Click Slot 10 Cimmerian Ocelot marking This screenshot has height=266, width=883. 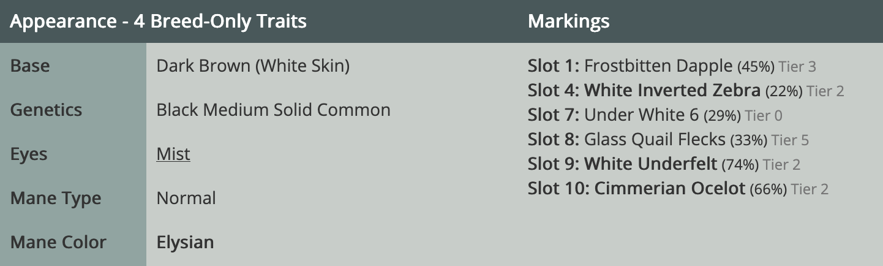pos(678,188)
